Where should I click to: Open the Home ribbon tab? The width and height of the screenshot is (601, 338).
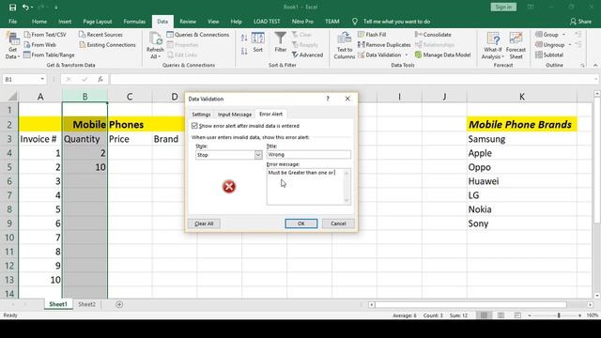pos(39,22)
